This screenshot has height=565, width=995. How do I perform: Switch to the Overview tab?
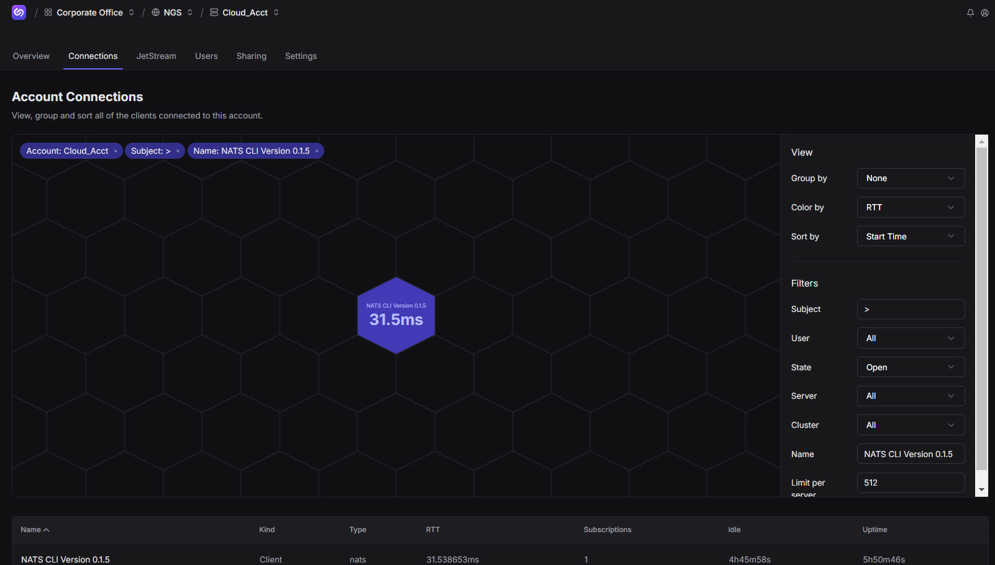coord(31,56)
